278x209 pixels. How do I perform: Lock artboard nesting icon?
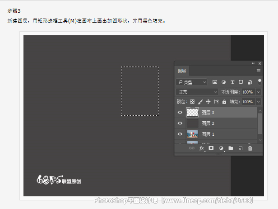(216, 102)
